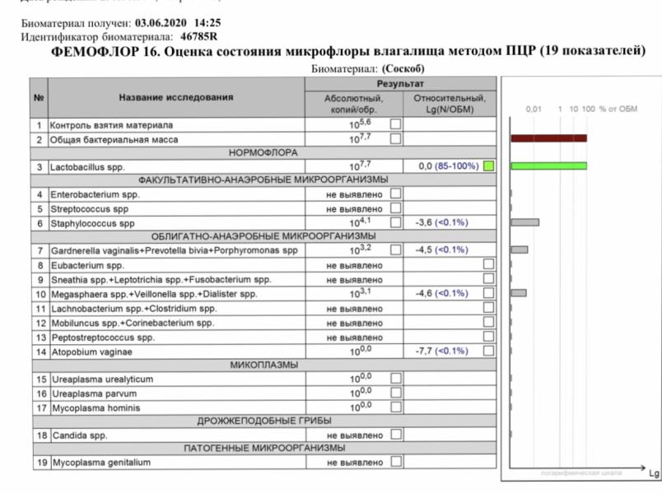662x494 pixels.
Task: Click the Atopobium vaginae row name
Action: click(x=92, y=352)
